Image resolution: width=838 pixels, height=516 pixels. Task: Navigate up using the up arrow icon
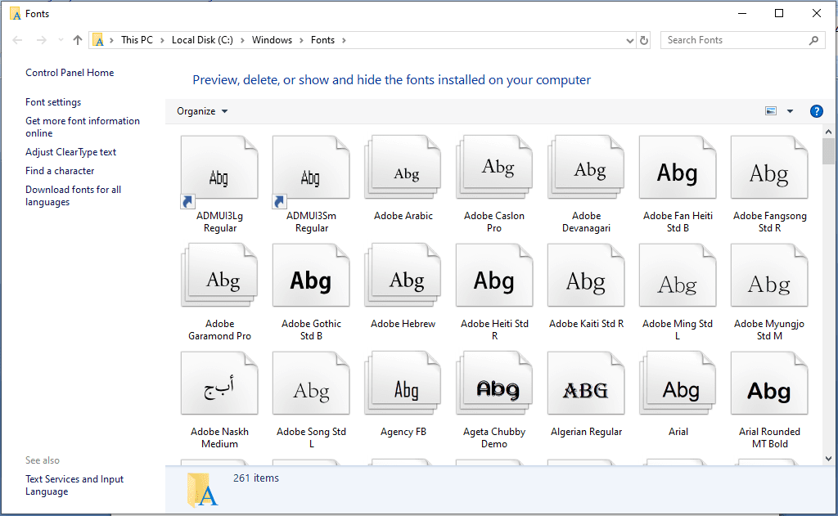tap(75, 39)
